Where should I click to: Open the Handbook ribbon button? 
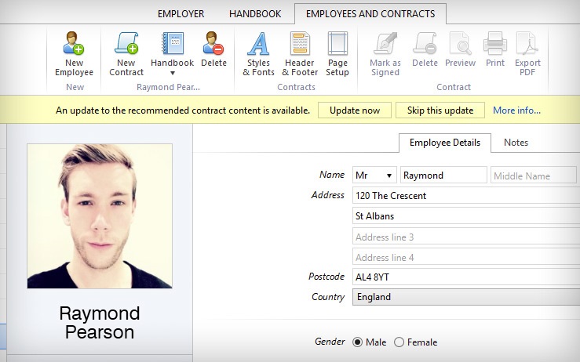pos(173,54)
